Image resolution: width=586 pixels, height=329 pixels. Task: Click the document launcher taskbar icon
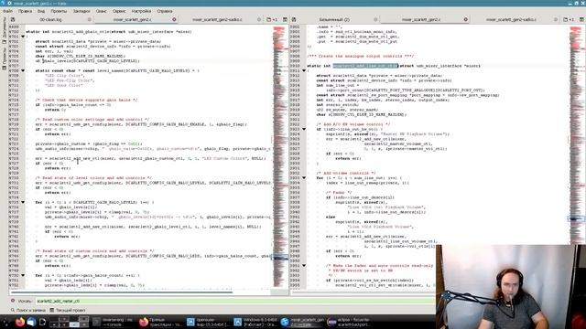tap(42, 322)
